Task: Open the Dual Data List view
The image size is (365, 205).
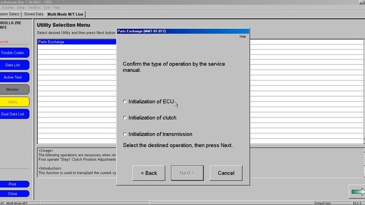Action: point(14,114)
